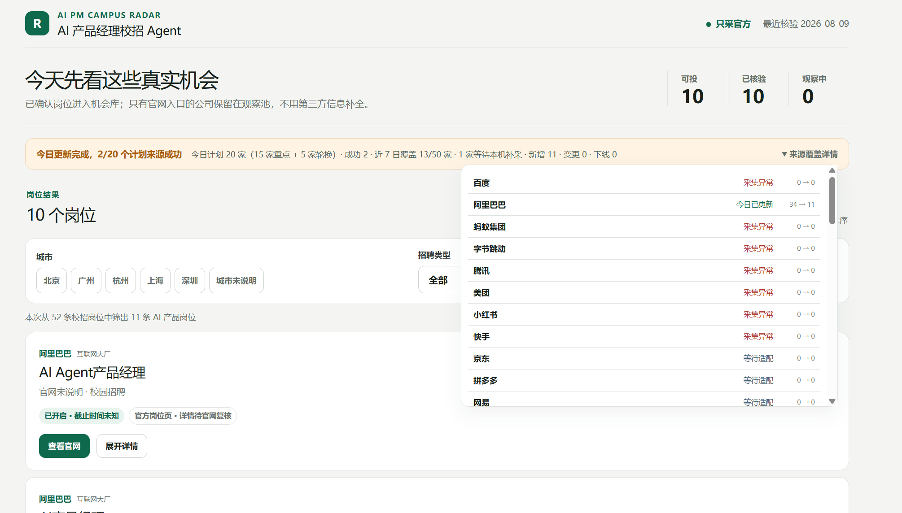This screenshot has height=513, width=902.
Task: Toggle the 城市未说明 filter chip
Action: 236,281
